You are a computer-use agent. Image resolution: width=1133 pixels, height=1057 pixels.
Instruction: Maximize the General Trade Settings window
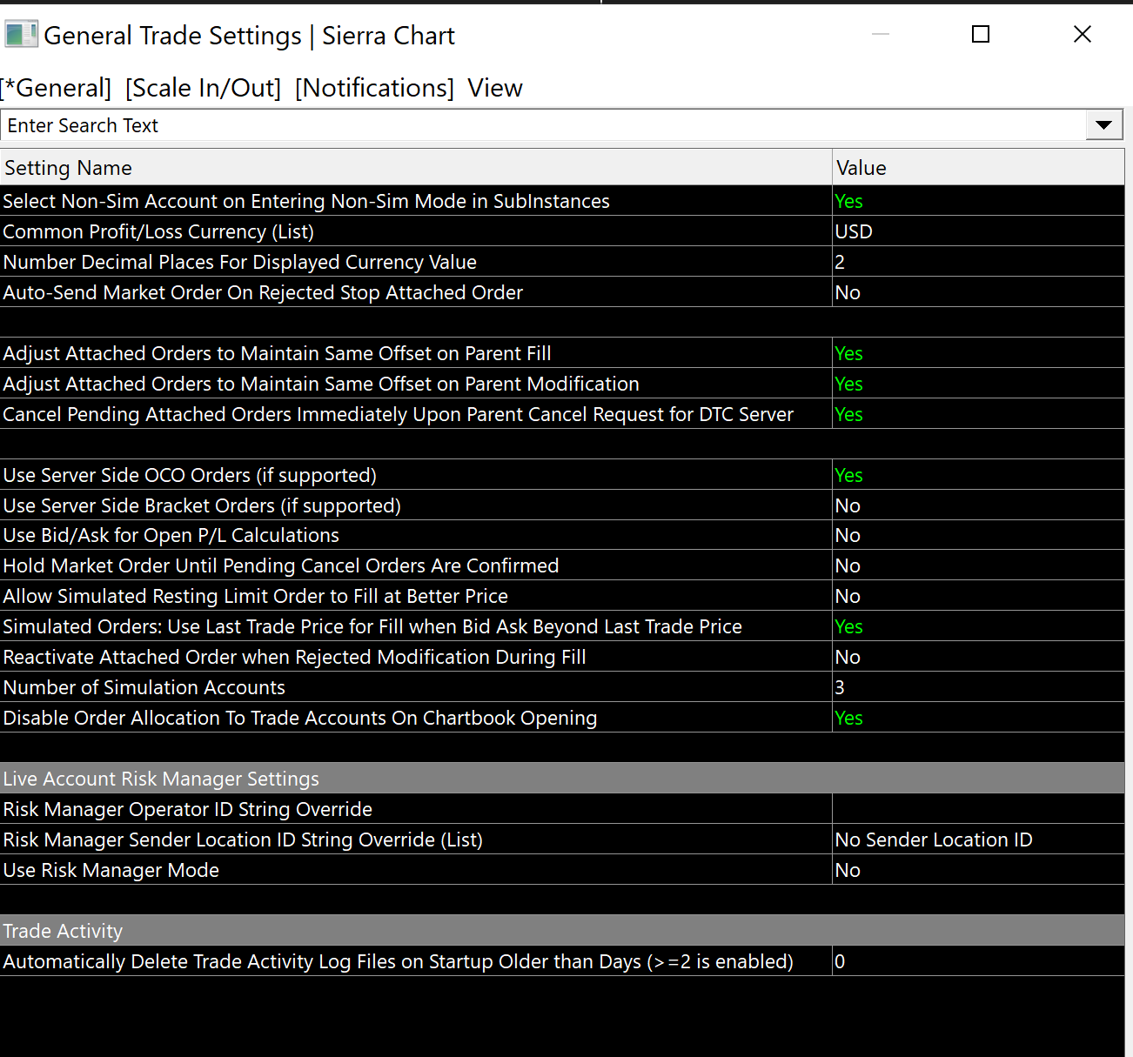(x=981, y=34)
